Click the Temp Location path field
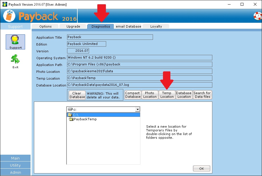Viewport: 262px width, 176px height. point(140,78)
